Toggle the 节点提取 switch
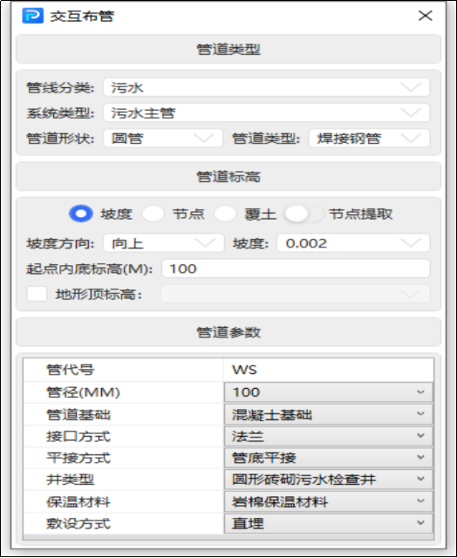The height and width of the screenshot is (558, 457). [x=304, y=214]
